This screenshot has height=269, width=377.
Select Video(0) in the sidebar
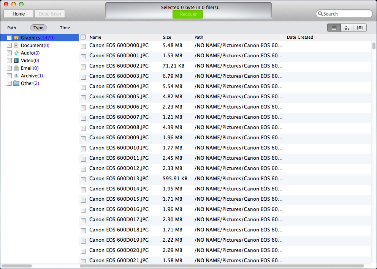pyautogui.click(x=30, y=60)
